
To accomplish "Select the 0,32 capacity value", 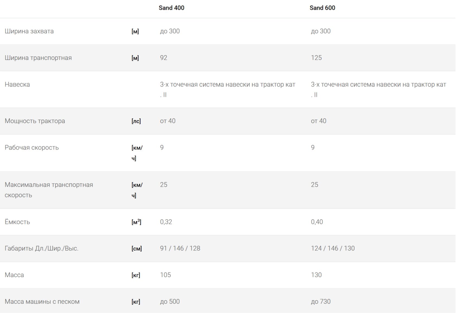I will pyautogui.click(x=166, y=222).
